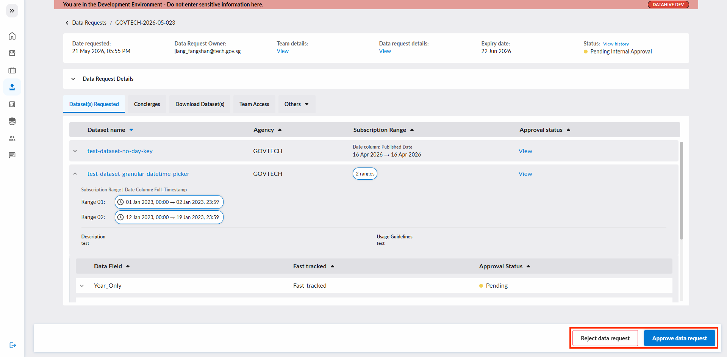The height and width of the screenshot is (357, 727).
Task: Click clock icon in Range 02 pill
Action: click(120, 217)
